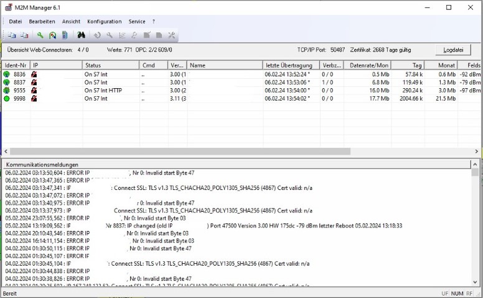Click the toolbar icon with red documents
This screenshot has width=483, height=298.
24,35
